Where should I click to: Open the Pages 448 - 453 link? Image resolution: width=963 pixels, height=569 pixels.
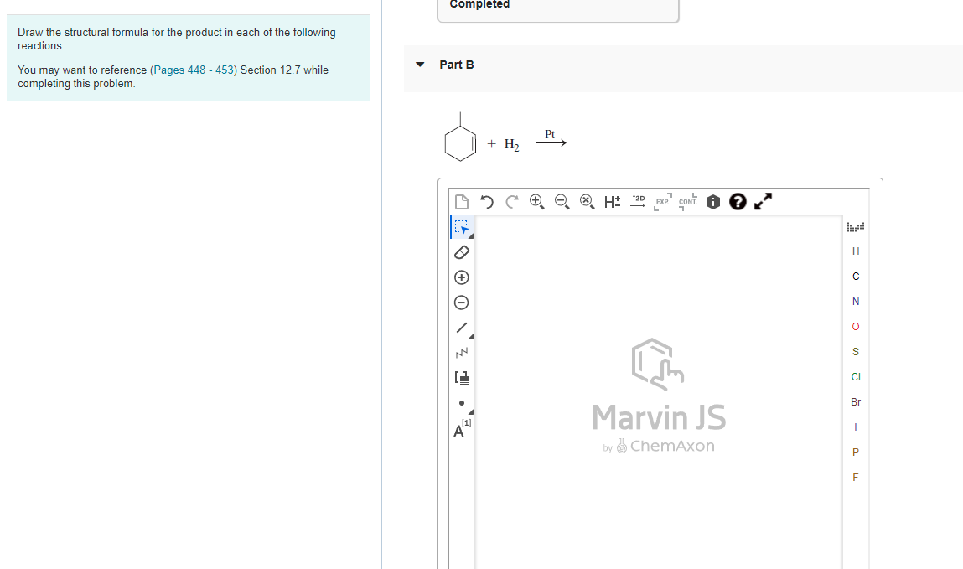(x=194, y=70)
